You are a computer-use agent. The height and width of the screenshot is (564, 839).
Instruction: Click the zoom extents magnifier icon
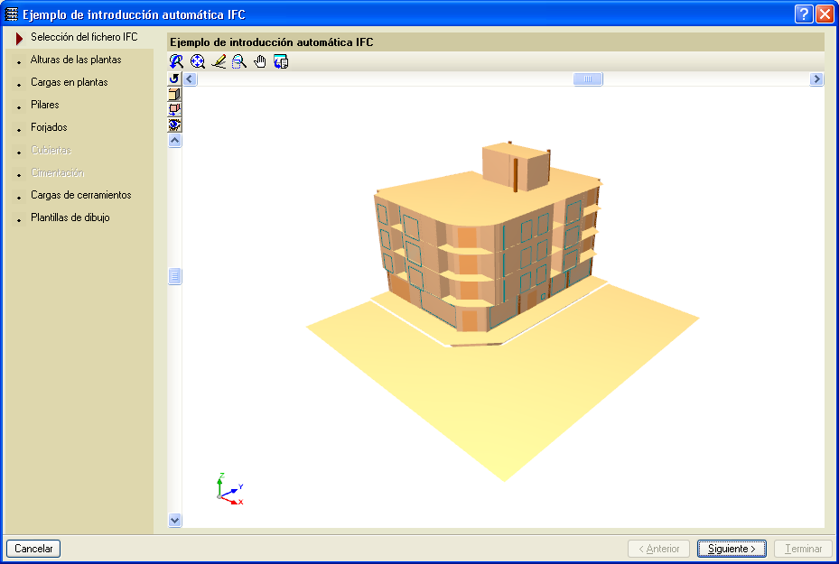click(x=198, y=61)
